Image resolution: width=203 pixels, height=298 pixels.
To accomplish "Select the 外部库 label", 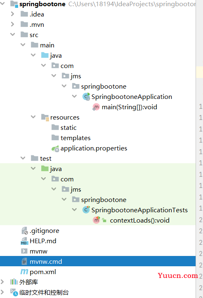I will tap(29, 282).
